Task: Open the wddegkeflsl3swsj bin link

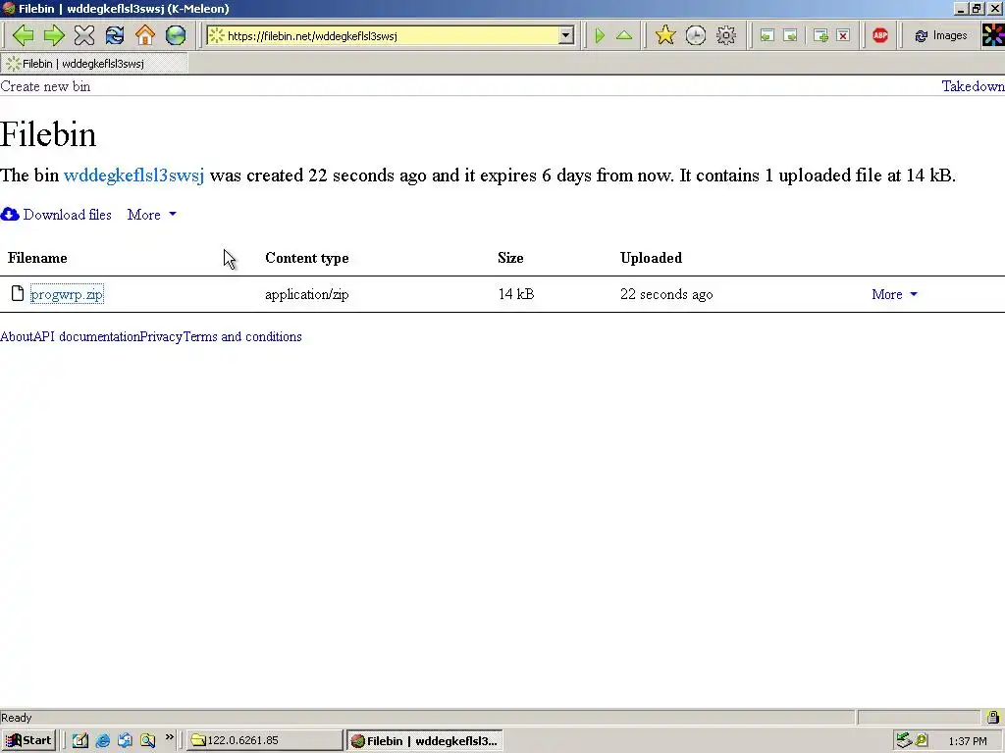Action: tap(133, 176)
